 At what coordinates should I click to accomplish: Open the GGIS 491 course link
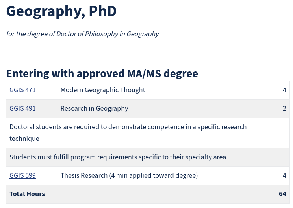(22, 108)
